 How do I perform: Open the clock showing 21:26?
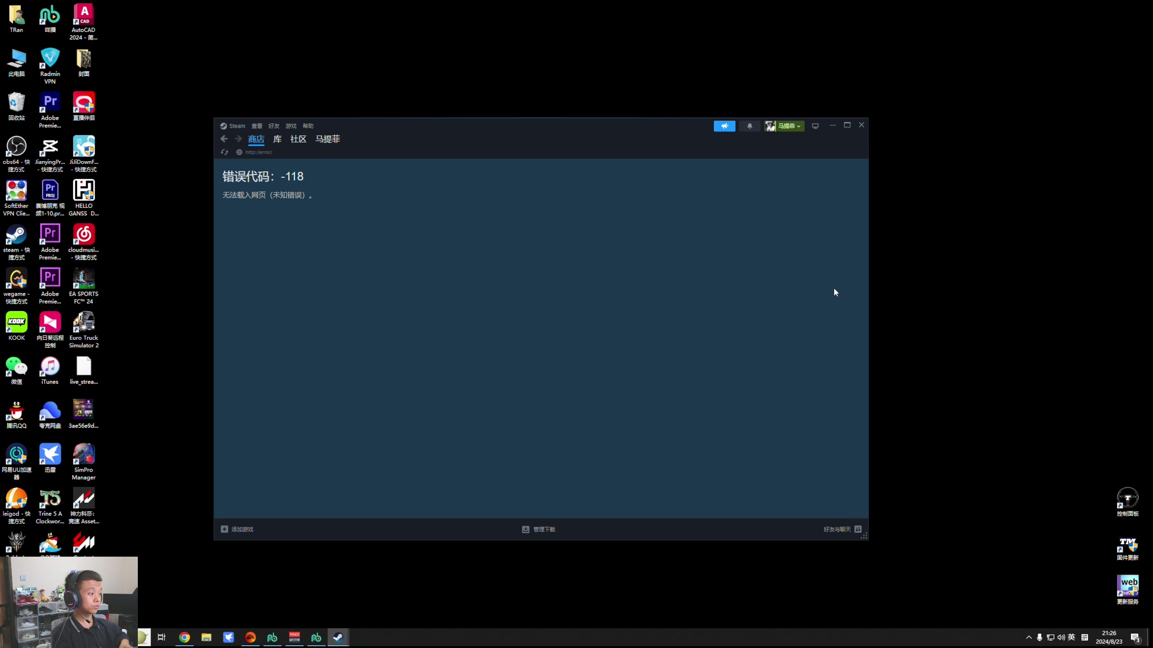pyautogui.click(x=1109, y=637)
